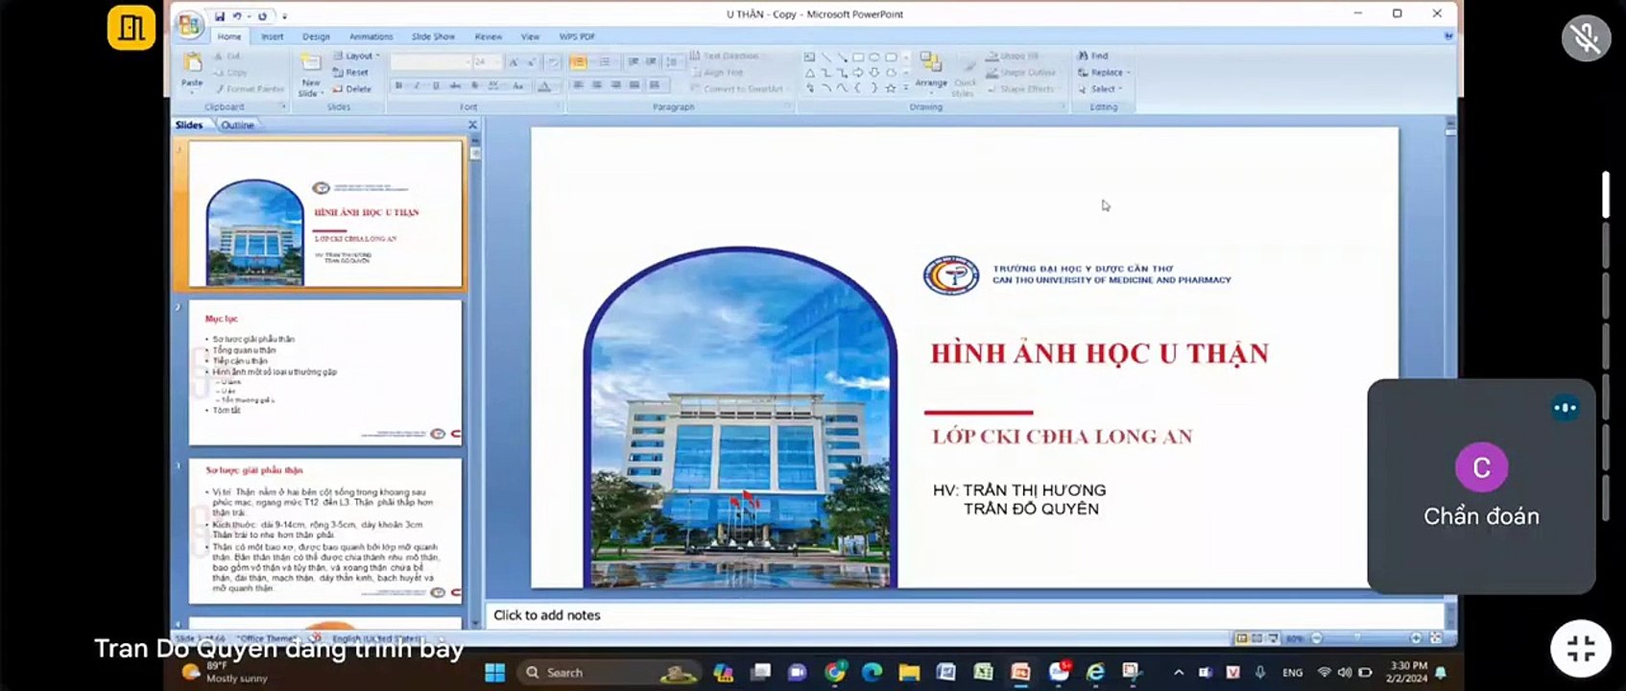
Task: Select the 'Sơ lược giải phẫu thận' slide thumbnail
Action: point(325,531)
